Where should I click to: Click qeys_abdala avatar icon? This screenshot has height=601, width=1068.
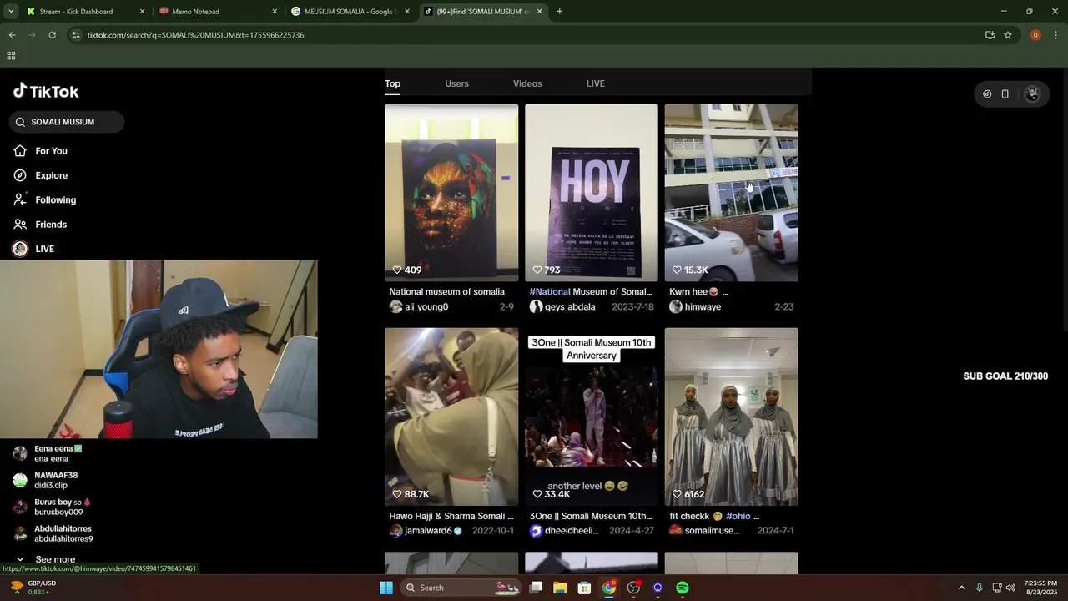[536, 307]
